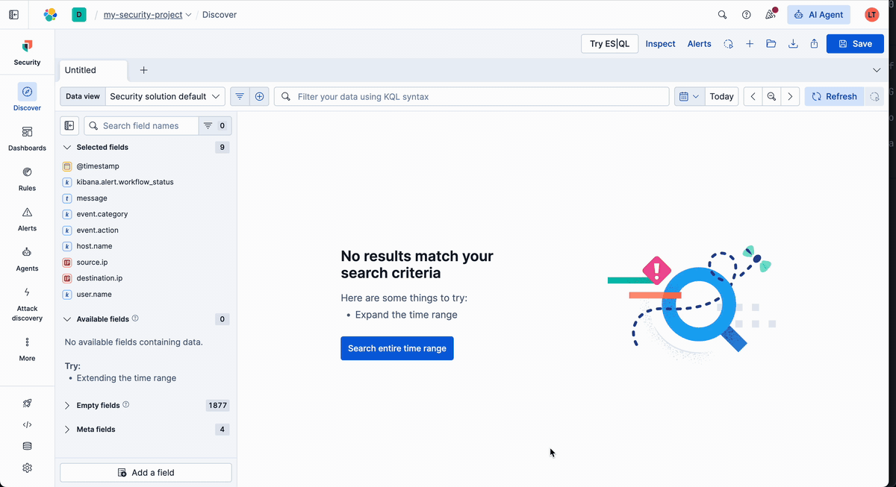Expand the Meta fields section

[96, 430]
